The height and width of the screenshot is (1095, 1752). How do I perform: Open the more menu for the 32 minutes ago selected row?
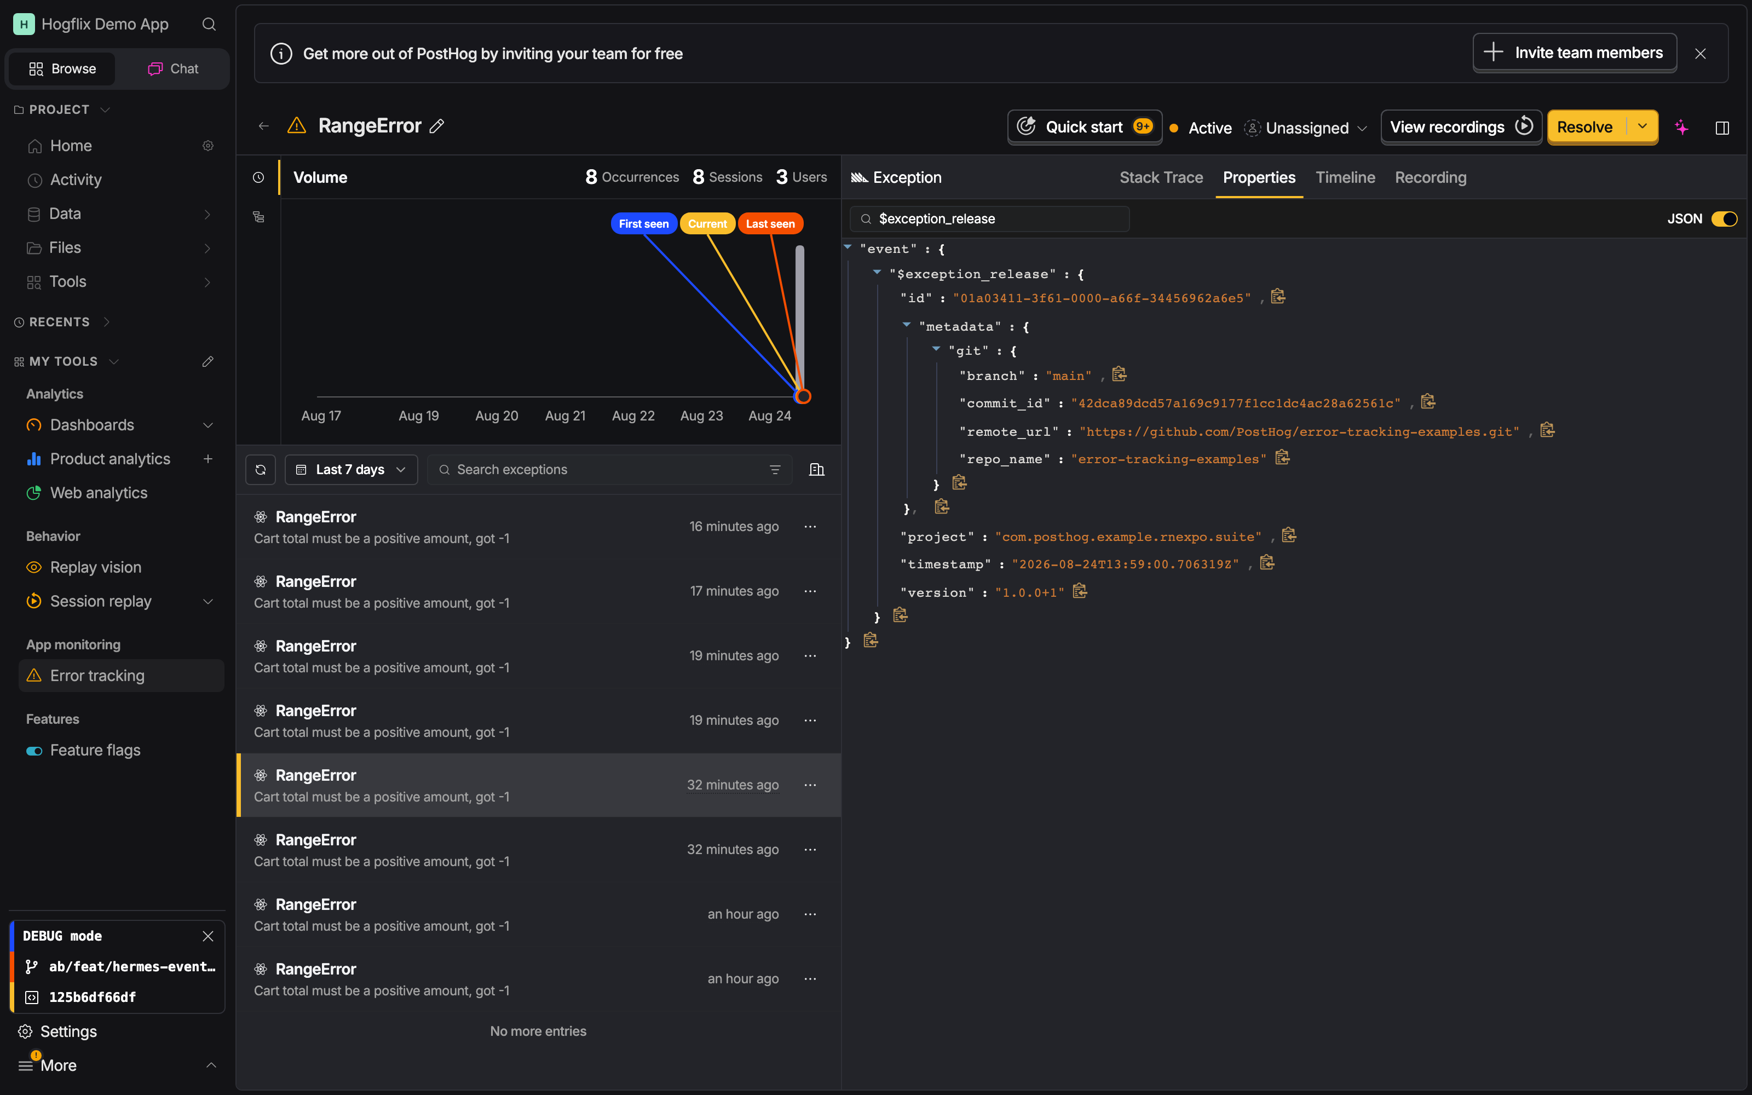click(810, 786)
